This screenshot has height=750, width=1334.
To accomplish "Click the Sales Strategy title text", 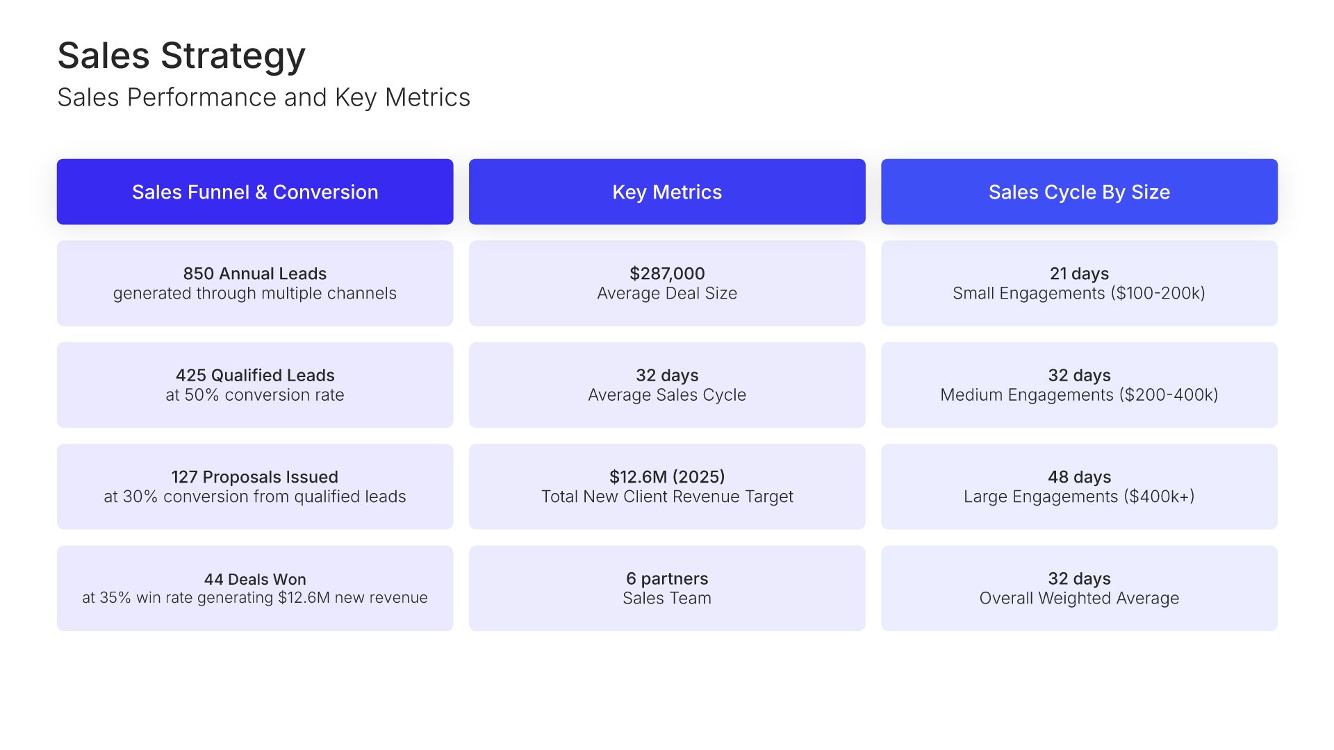I will (x=181, y=56).
